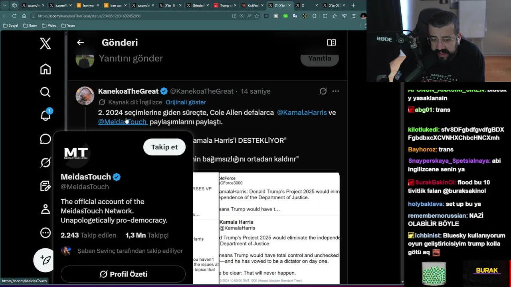Open reader view book icon

331,43
